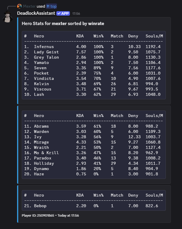The height and width of the screenshot is (229, 182).
Task: Click the KDA header in third table
Action: tap(80, 195)
